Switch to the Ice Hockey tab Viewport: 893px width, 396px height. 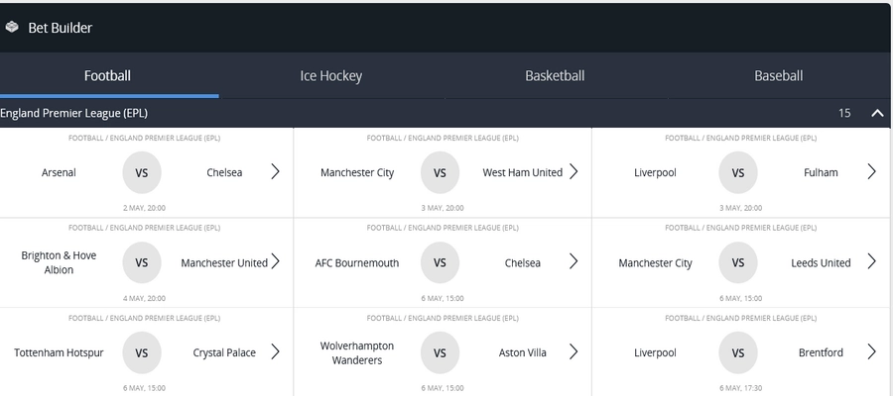[330, 75]
